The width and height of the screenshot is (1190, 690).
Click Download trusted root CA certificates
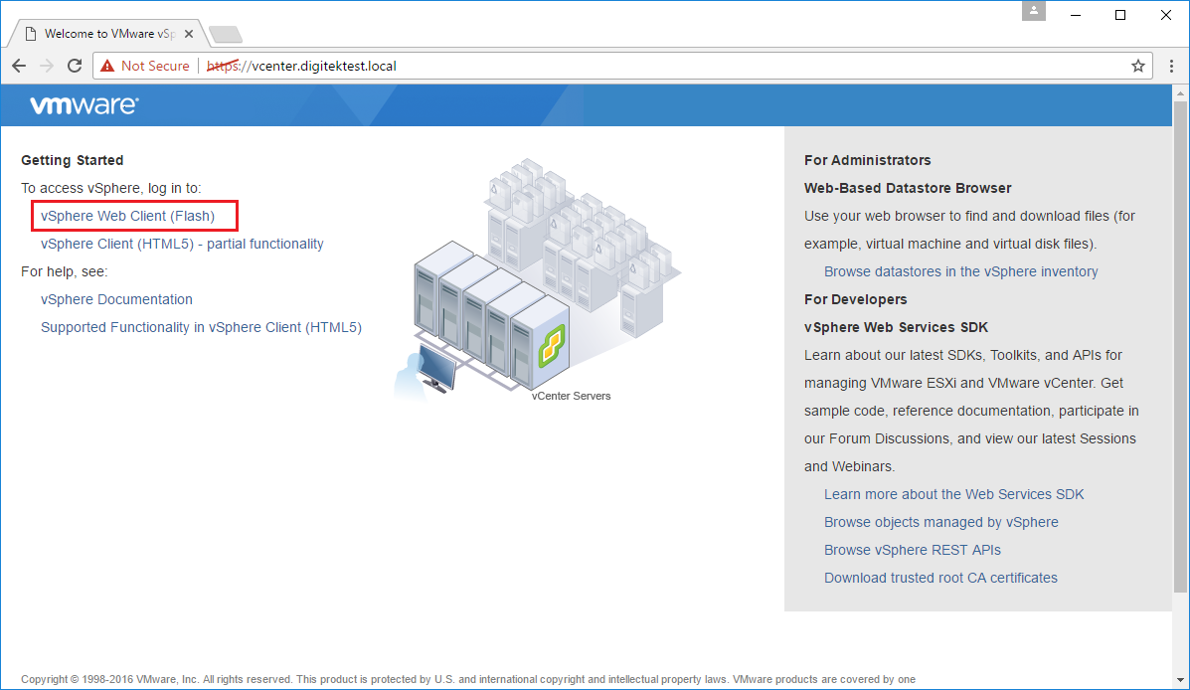click(x=940, y=578)
